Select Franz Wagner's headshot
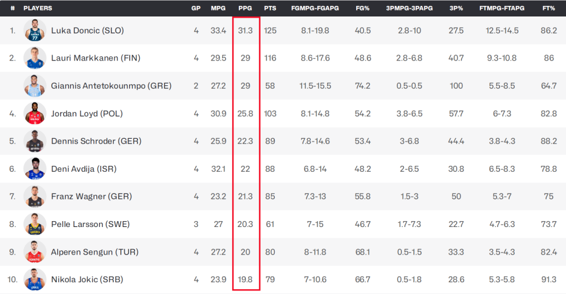Screen dimensions: 566x294 point(35,196)
